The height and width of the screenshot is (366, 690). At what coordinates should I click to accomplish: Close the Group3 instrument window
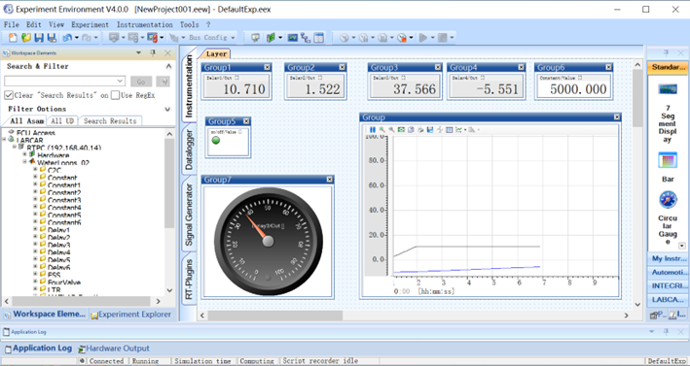coord(438,67)
